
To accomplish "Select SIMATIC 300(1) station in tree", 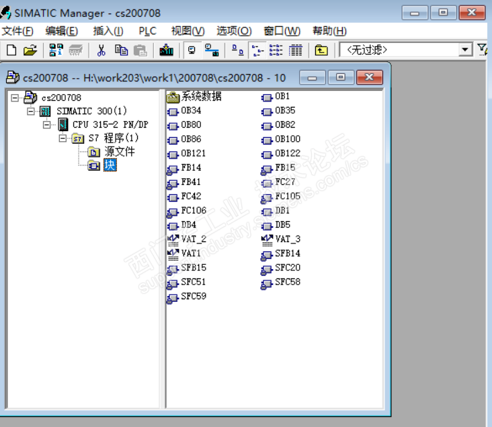I will [x=91, y=111].
